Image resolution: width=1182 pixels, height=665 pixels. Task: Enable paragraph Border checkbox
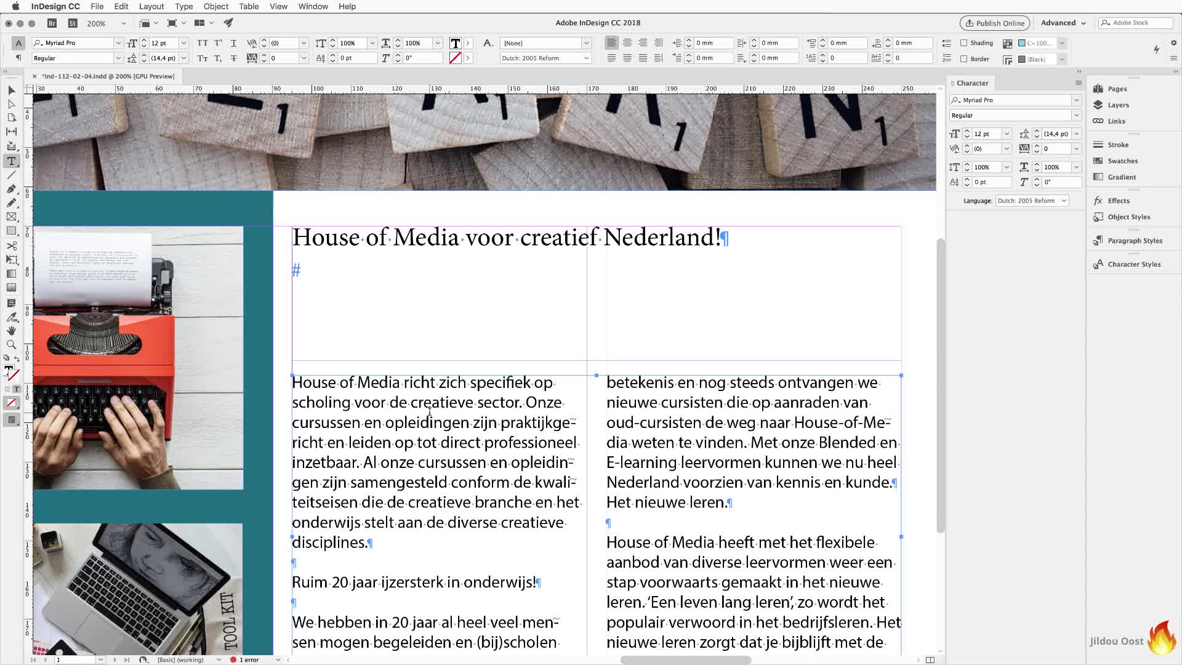[964, 58]
